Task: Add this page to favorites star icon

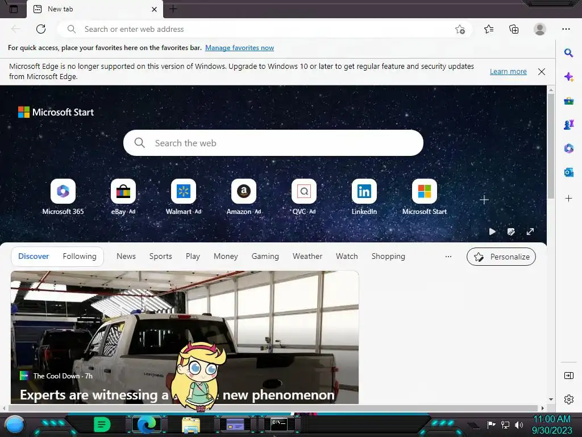Action: point(460,30)
